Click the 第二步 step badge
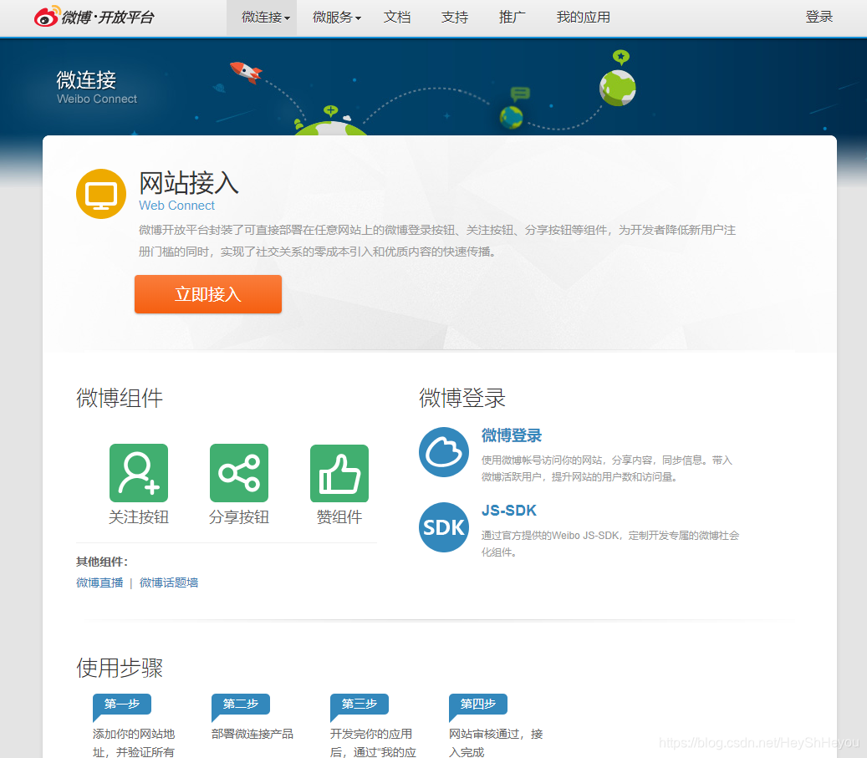This screenshot has width=867, height=758. point(241,705)
